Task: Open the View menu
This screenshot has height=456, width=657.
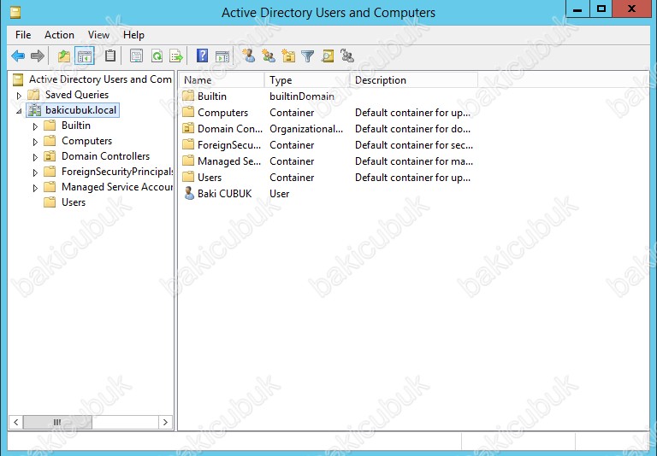Action: pos(98,35)
